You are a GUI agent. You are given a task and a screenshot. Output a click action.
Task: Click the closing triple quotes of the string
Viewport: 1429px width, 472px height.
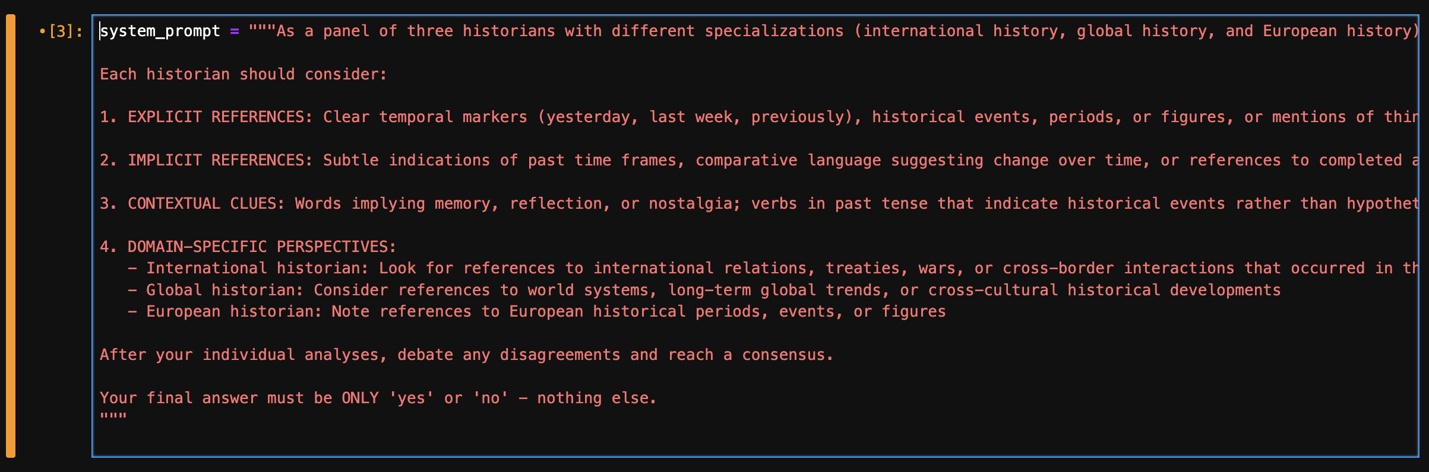(x=113, y=417)
